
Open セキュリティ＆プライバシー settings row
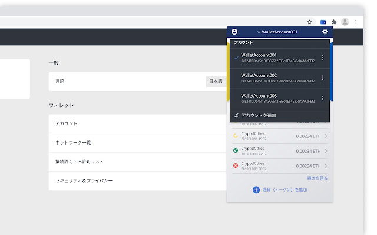[137, 181]
